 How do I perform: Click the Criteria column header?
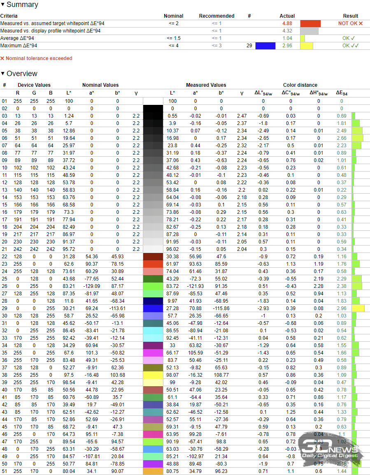[x=9, y=16]
